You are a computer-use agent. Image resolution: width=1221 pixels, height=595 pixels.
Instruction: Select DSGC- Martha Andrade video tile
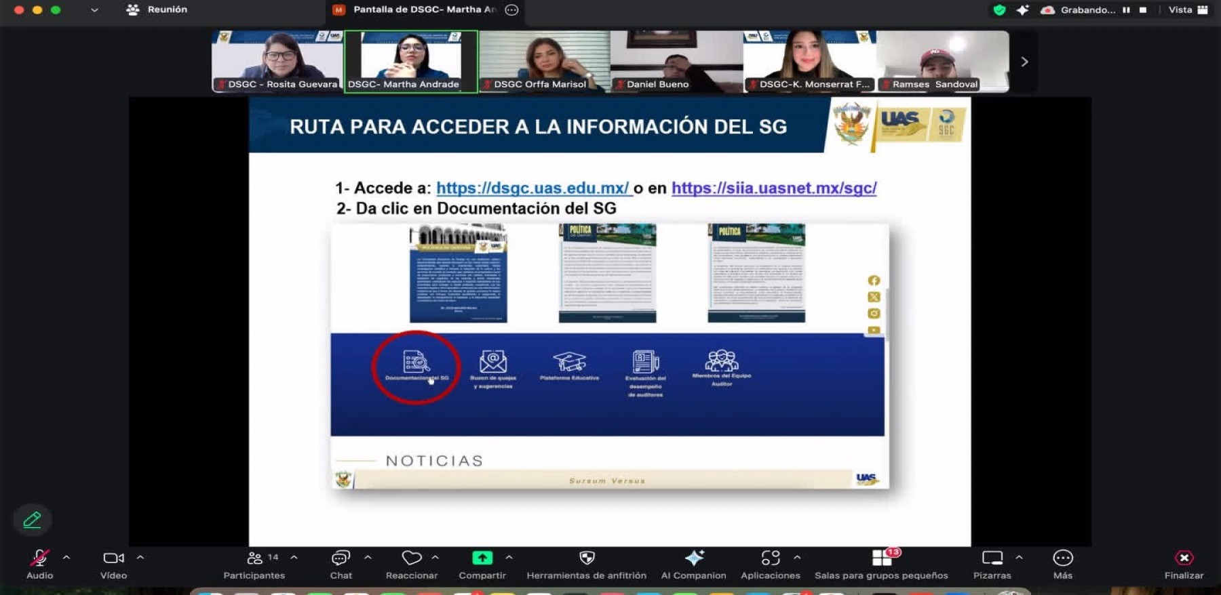[x=410, y=61]
